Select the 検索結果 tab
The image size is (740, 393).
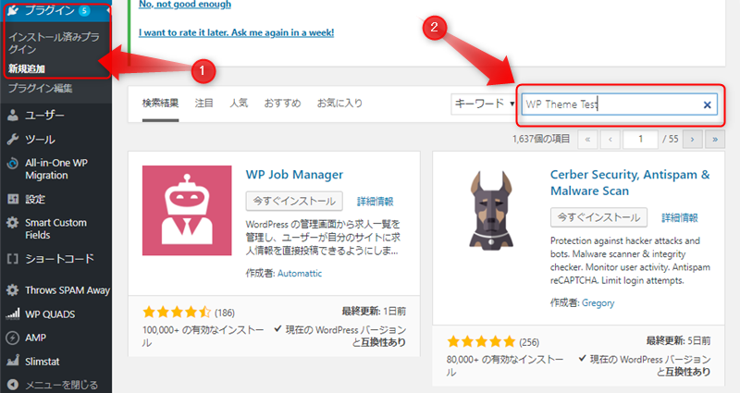click(160, 104)
